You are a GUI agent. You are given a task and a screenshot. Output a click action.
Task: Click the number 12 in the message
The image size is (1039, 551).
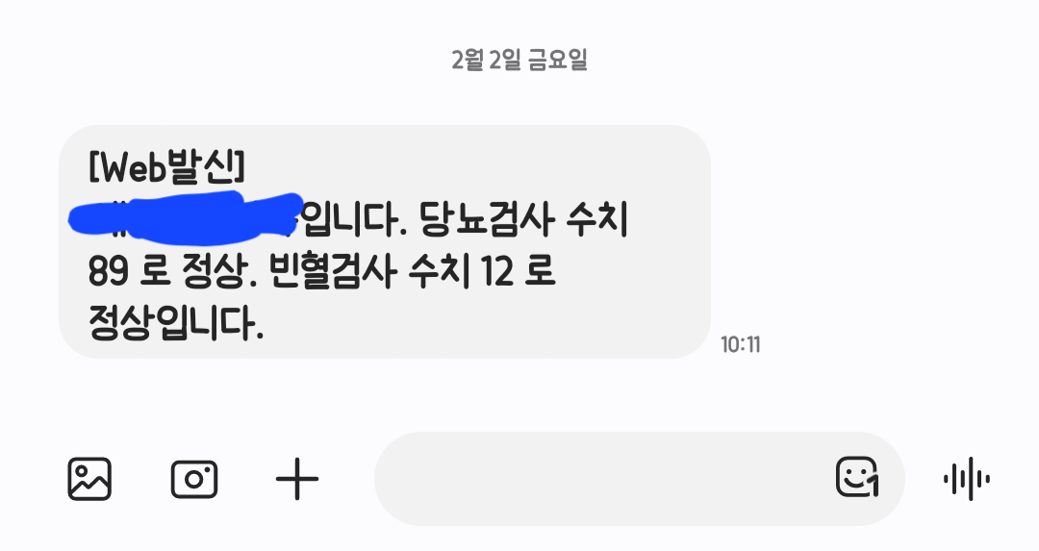(x=497, y=271)
